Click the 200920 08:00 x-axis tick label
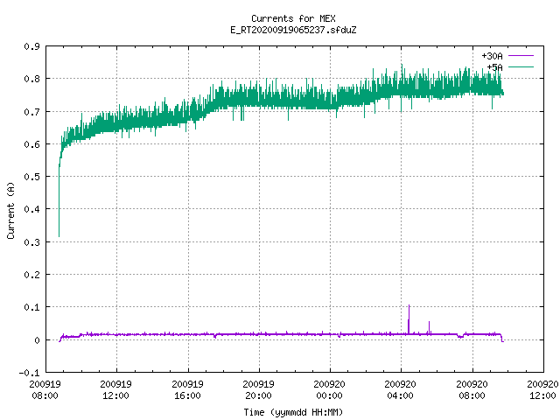The image size is (560, 420). [x=472, y=389]
